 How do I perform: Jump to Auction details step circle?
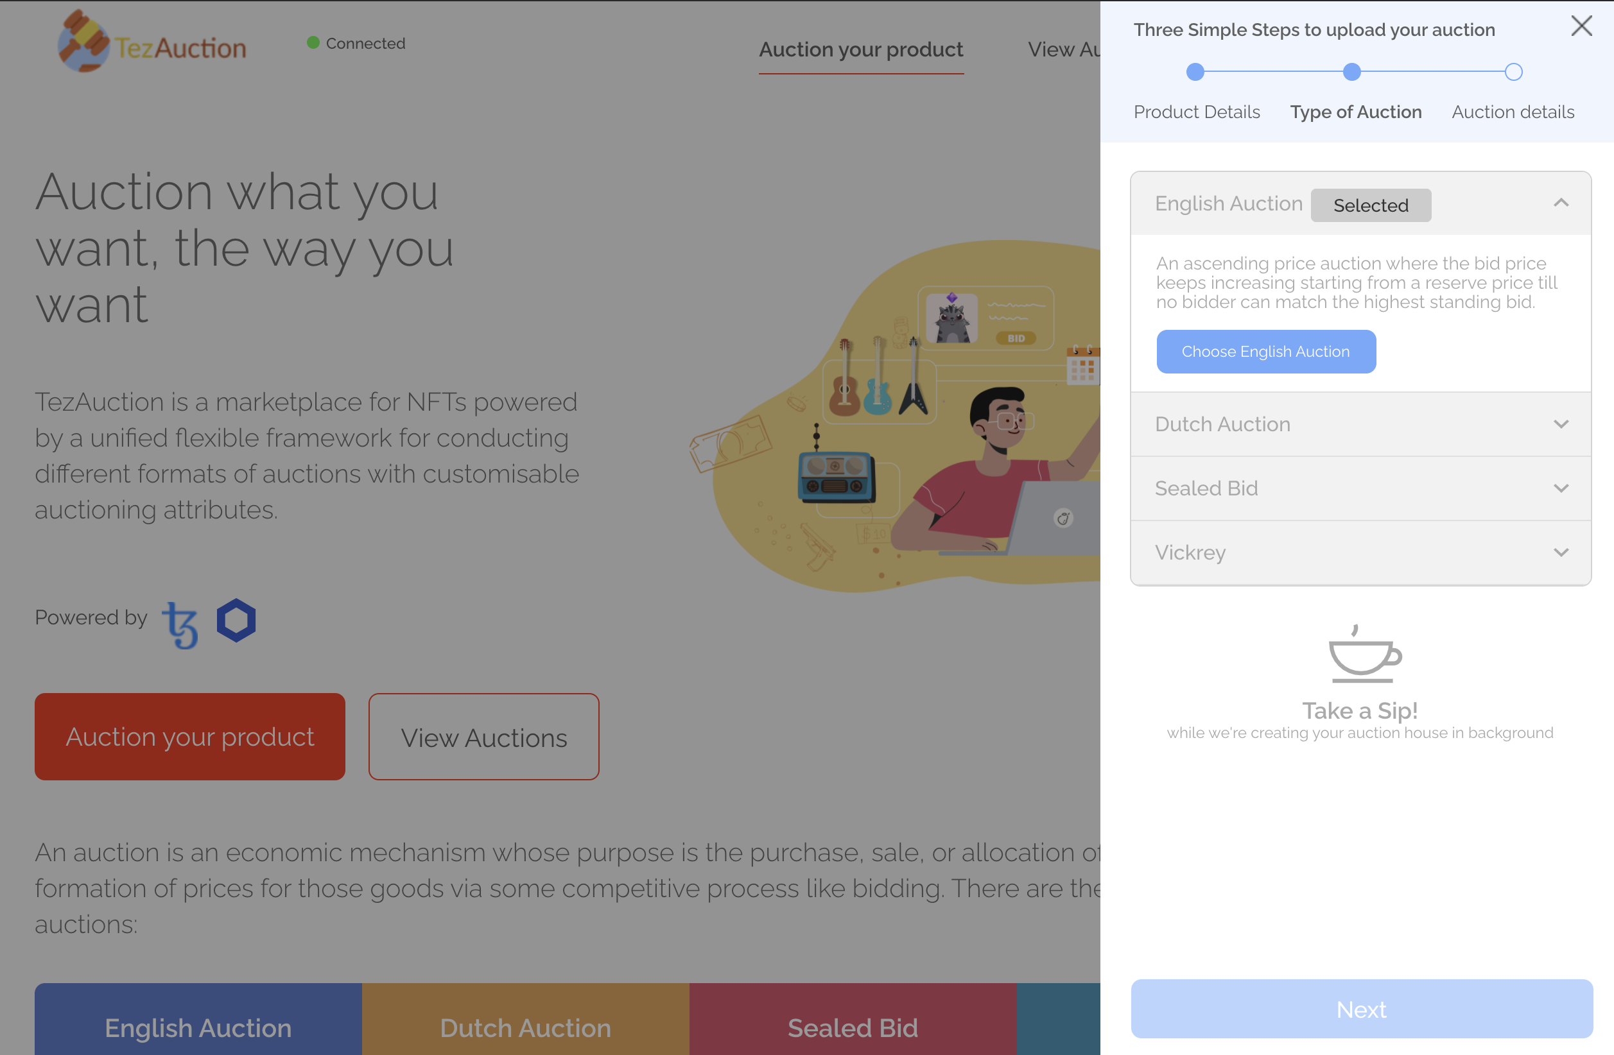(1513, 72)
